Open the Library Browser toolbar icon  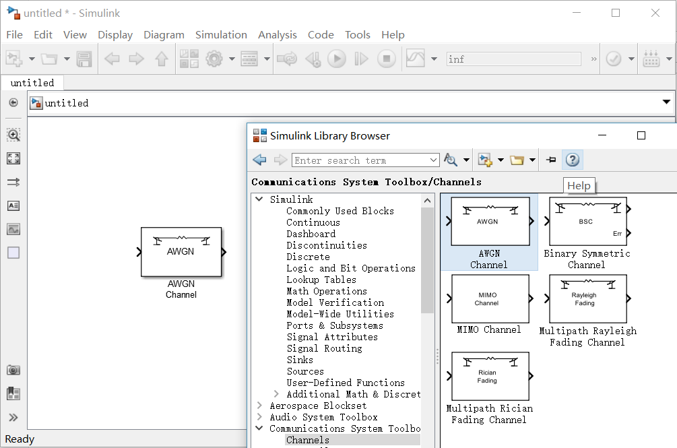tap(189, 59)
